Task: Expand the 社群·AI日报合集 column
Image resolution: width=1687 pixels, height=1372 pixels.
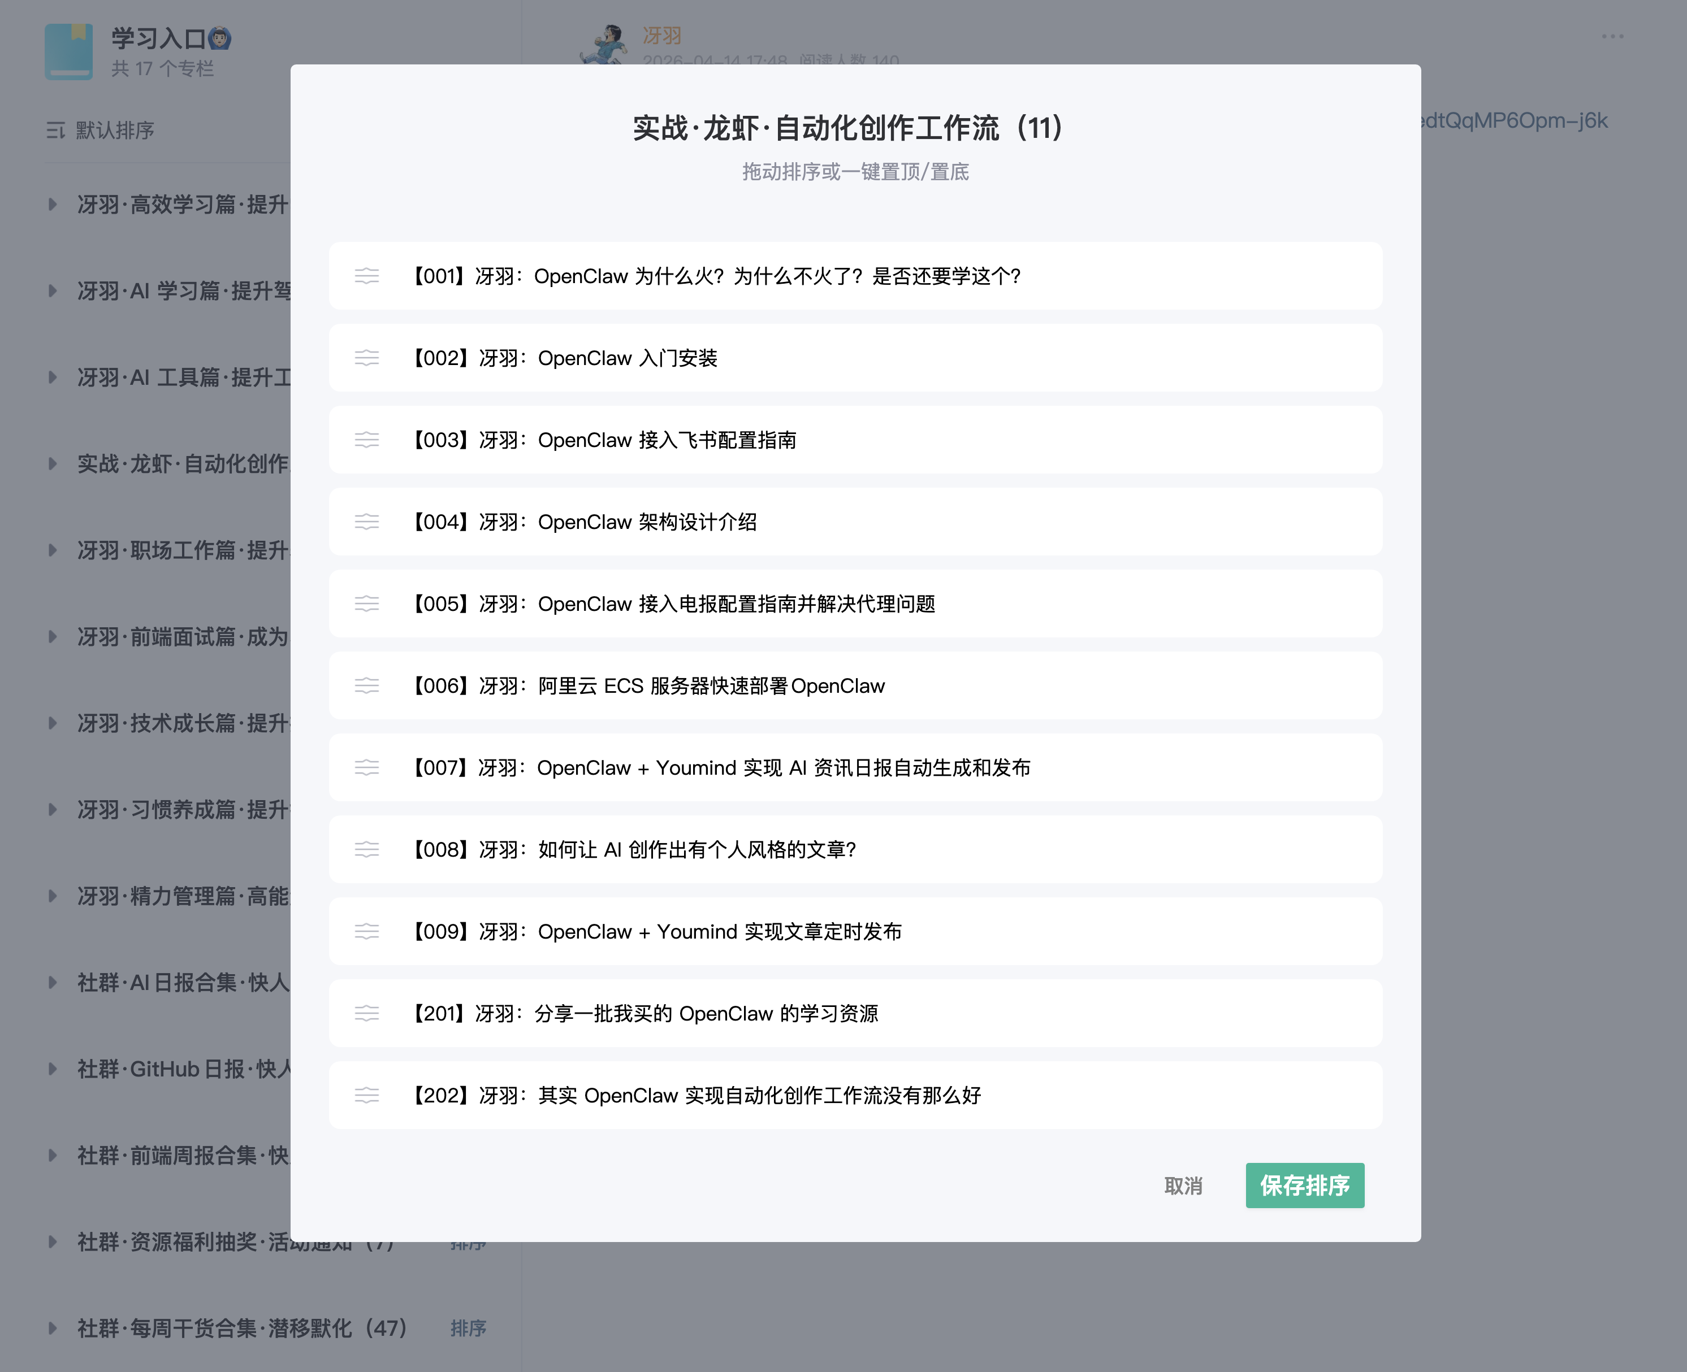Action: (x=52, y=982)
